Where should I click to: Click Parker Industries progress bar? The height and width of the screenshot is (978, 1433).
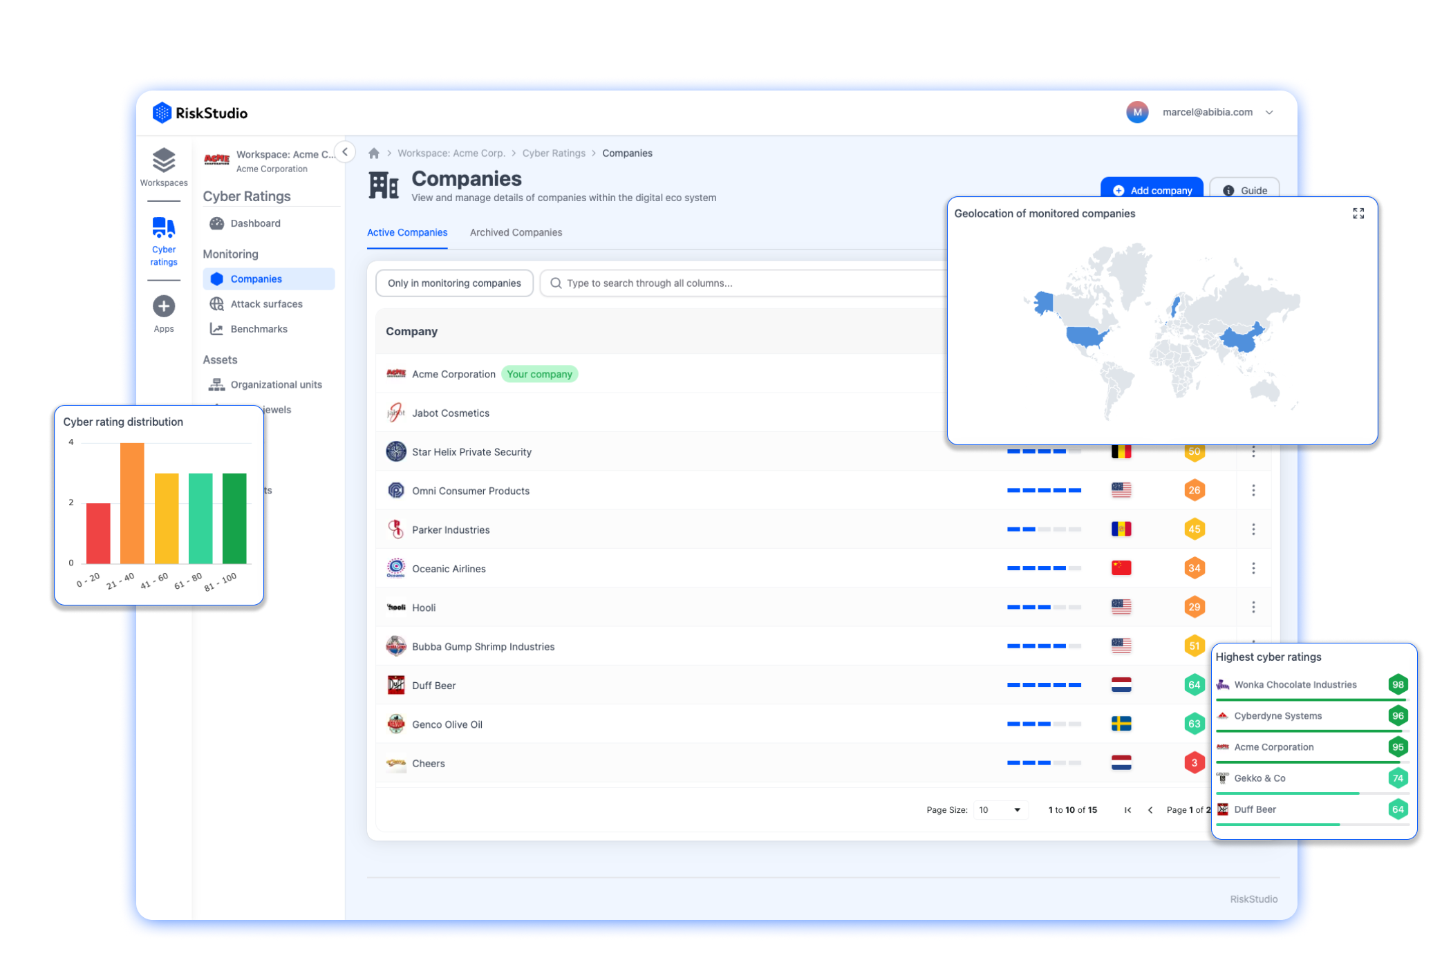click(x=1044, y=529)
